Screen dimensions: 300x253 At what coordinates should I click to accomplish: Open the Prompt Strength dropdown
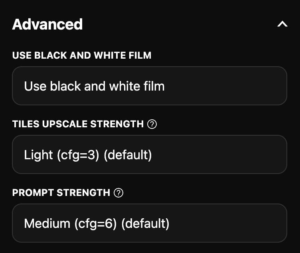150,223
